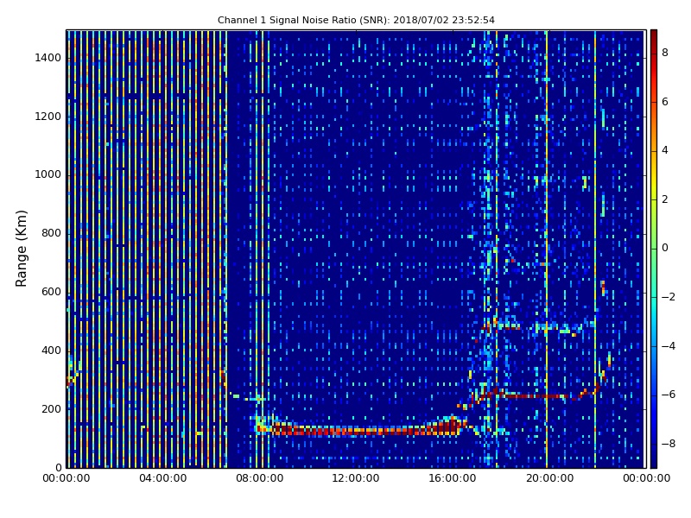The height and width of the screenshot is (518, 691).
Task: Click the 20:00:00 time axis label
Action: pyautogui.click(x=550, y=478)
